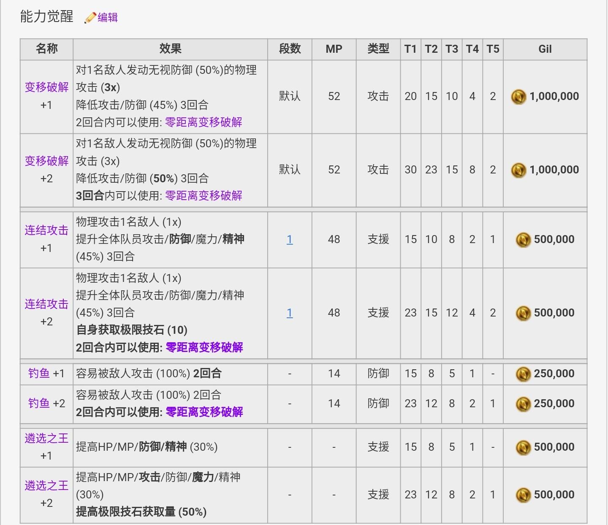Click the 段数 link 1 in 连结攻击 +2 row

[x=290, y=313]
